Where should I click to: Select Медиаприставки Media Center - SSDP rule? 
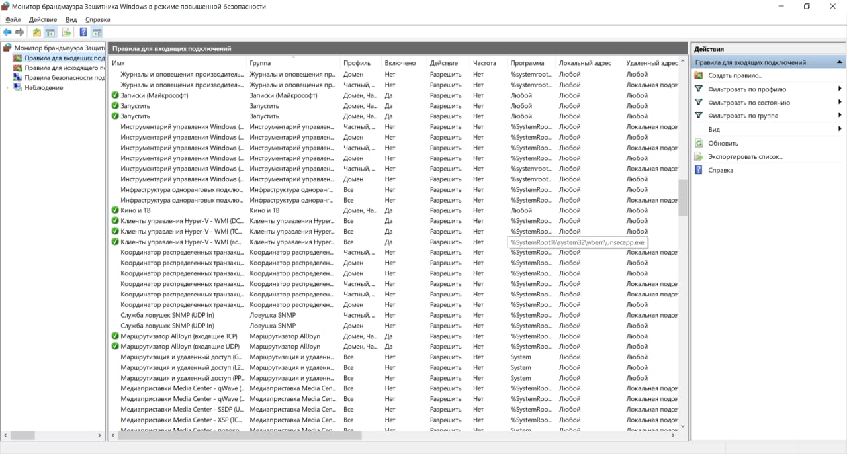[181, 409]
